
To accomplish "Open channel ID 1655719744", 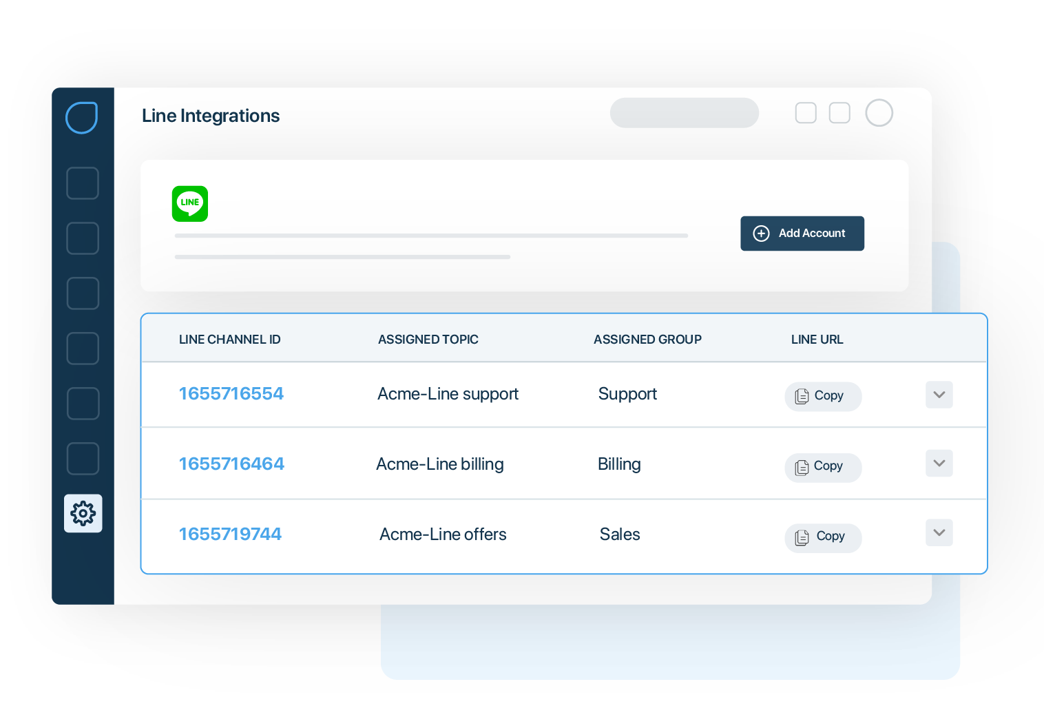I will [x=230, y=535].
